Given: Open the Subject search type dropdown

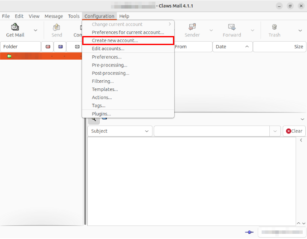Looking at the screenshot, I should click(120, 131).
